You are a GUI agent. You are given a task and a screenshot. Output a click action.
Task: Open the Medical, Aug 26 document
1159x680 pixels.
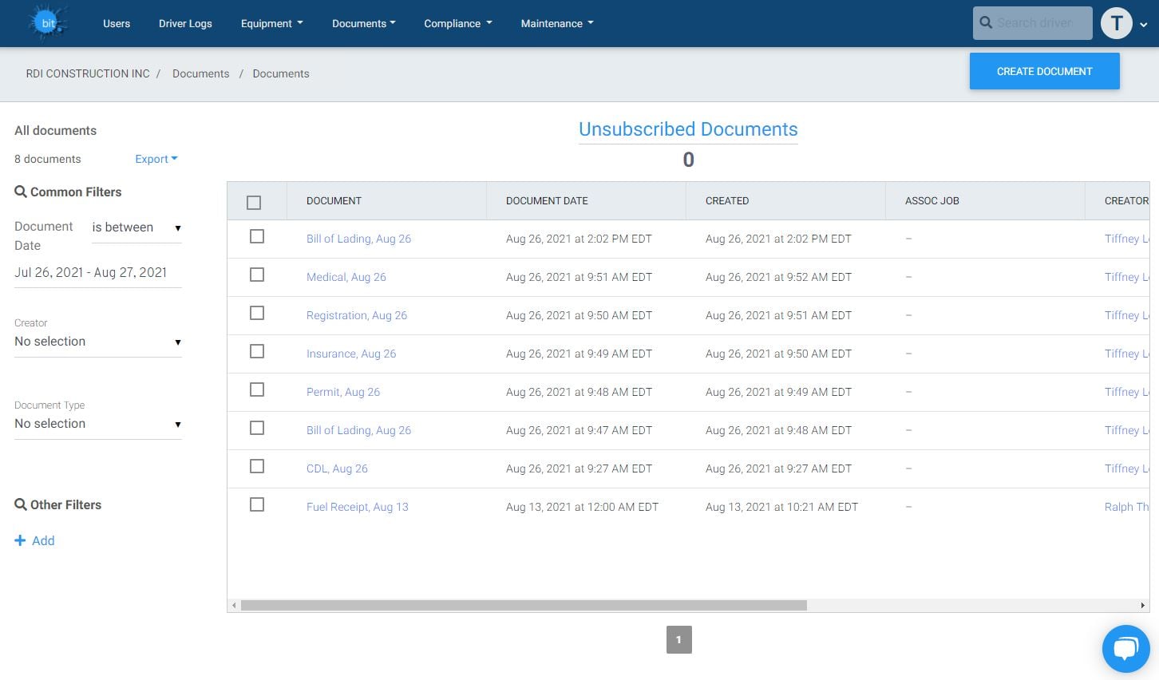click(x=346, y=277)
